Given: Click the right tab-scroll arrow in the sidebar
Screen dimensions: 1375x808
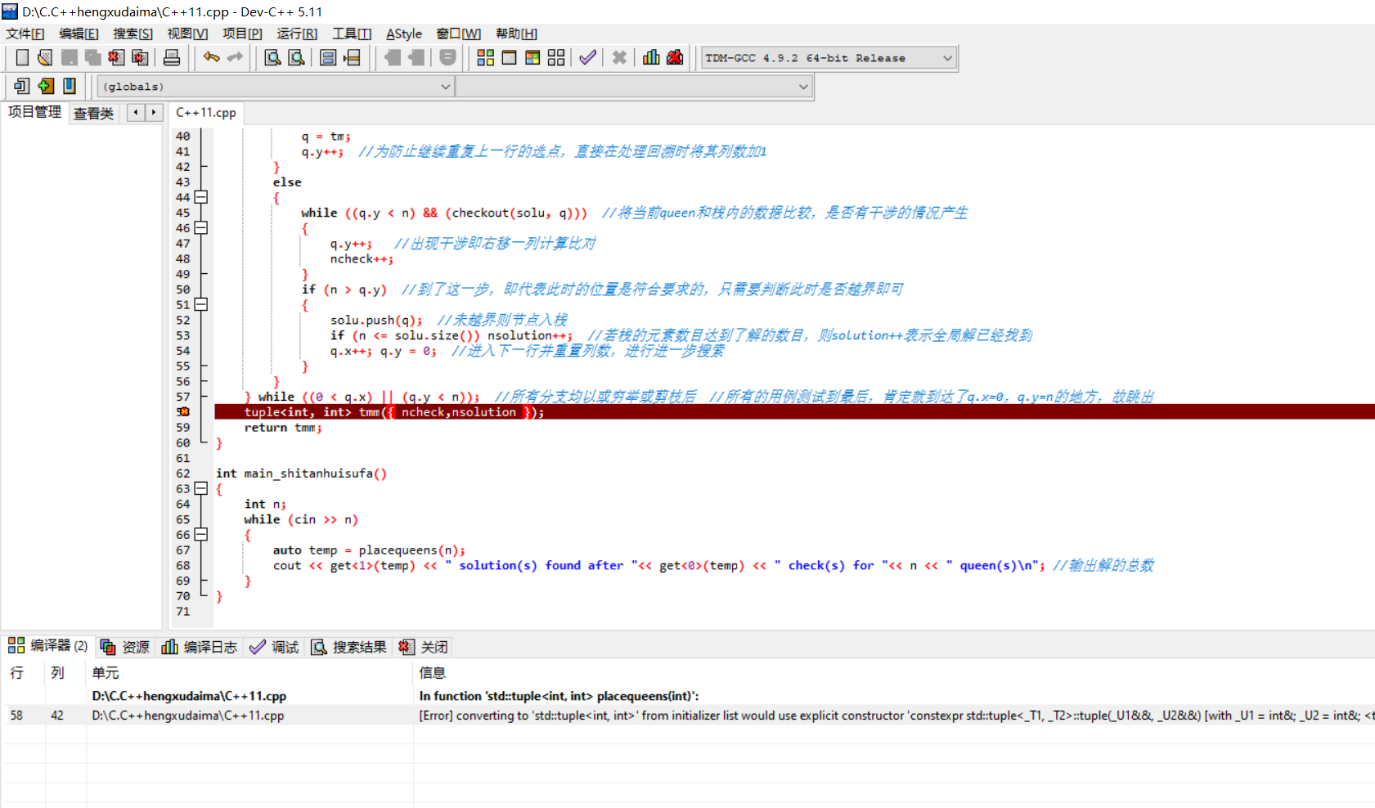Looking at the screenshot, I should [154, 112].
